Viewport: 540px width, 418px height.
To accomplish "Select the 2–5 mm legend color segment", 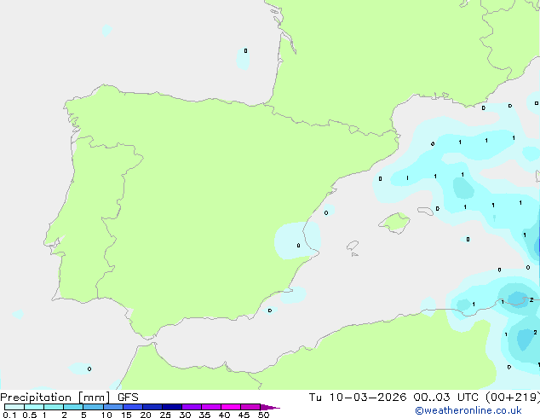I will click(x=73, y=407).
